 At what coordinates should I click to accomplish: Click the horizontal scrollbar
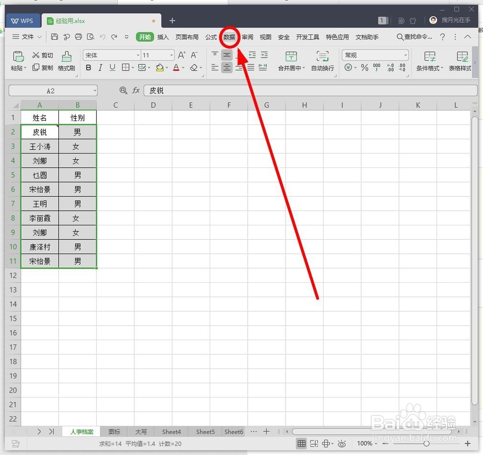372,431
